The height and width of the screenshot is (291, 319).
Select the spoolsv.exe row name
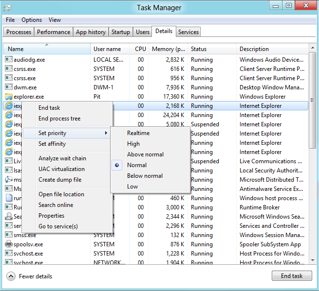click(x=28, y=244)
